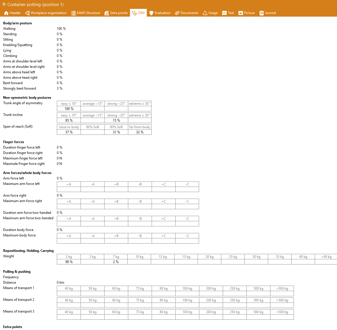Image resolution: width=337 pixels, height=330 pixels.
Task: Click the Strongly bent forward 3 % value
Action: (59, 88)
